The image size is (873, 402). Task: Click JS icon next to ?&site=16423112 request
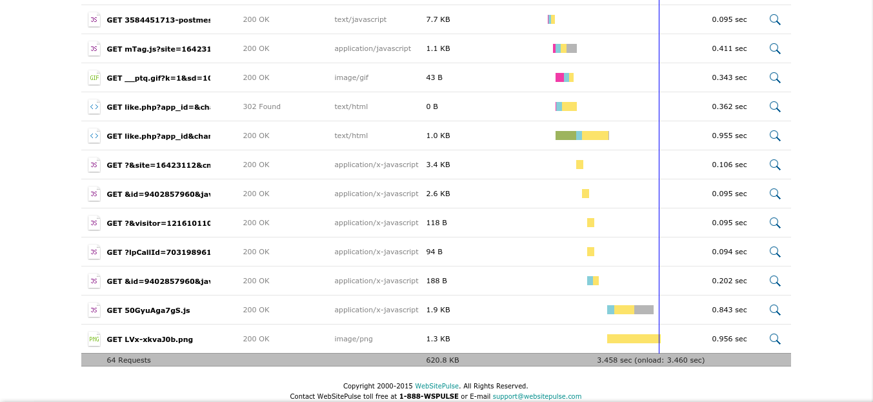94,165
